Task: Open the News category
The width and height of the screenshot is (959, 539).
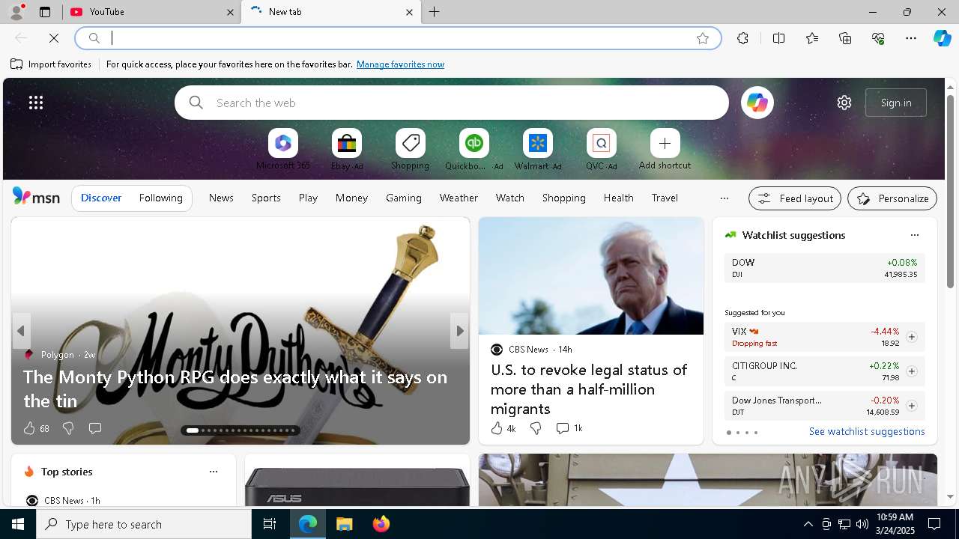Action: click(221, 198)
